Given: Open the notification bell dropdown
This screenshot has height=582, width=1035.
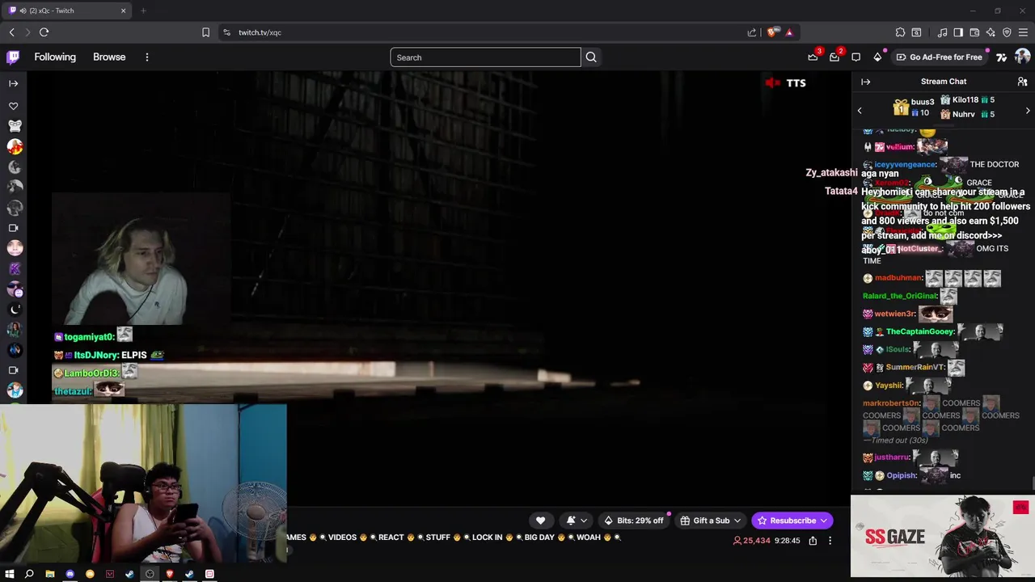Looking at the screenshot, I should coord(576,521).
